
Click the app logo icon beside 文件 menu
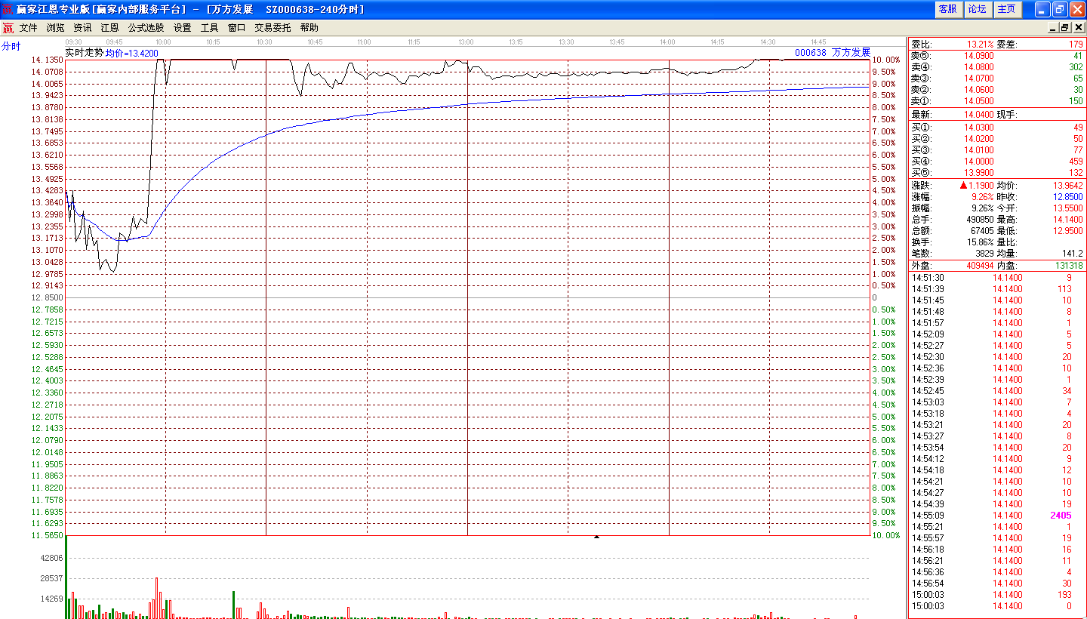8,28
